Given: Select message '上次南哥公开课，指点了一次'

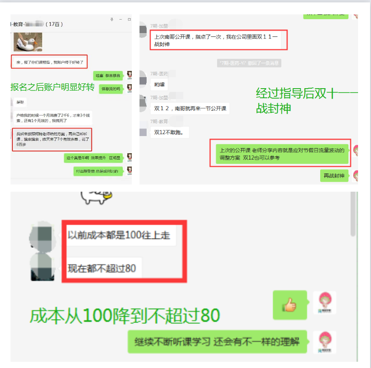Looking at the screenshot, I should (x=216, y=40).
